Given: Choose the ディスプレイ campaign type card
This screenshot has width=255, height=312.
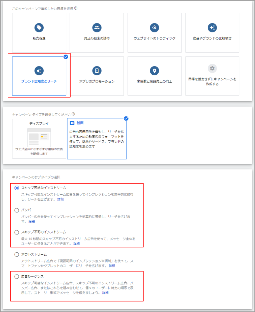Looking at the screenshot, I should 39,138.
